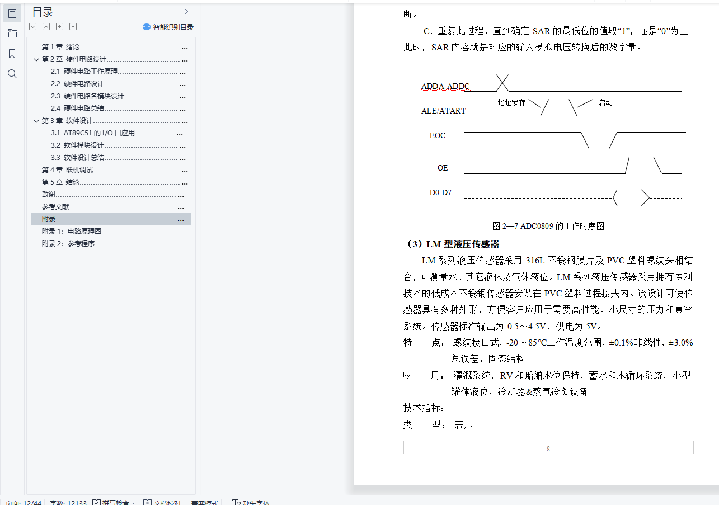
Task: Click the highlighted 附录 outline entry
Action: click(x=111, y=219)
